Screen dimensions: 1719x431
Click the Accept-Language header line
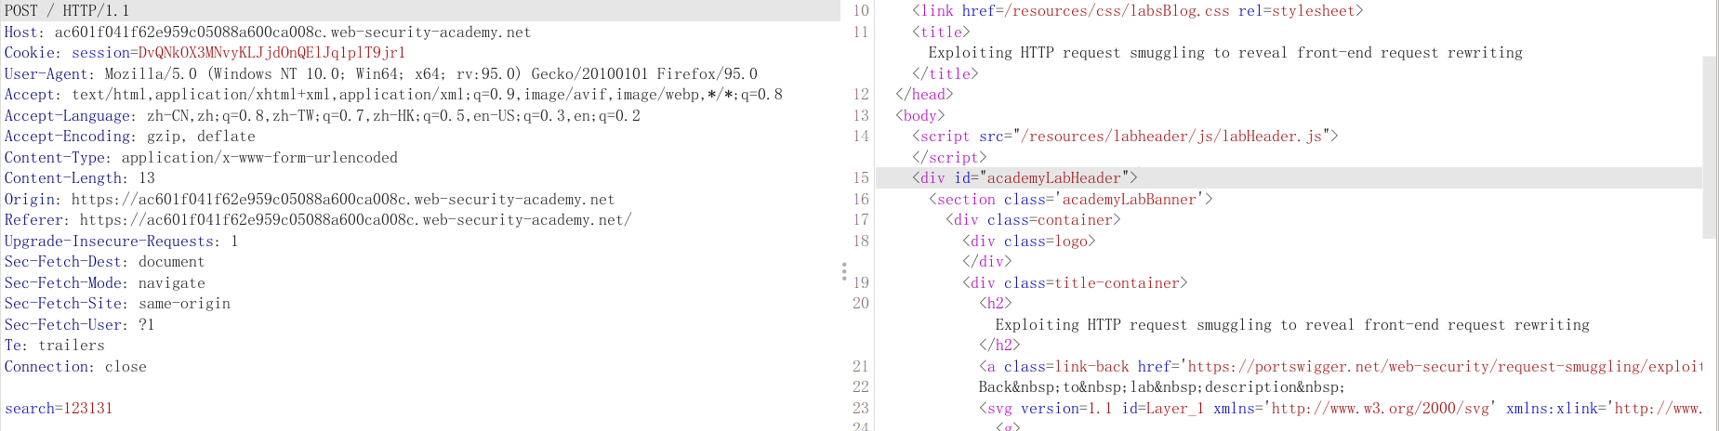323,115
